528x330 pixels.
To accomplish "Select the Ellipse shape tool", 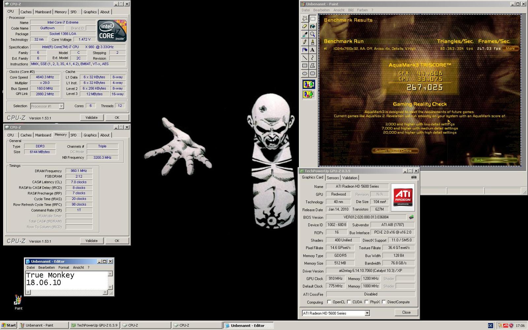I will click(305, 74).
